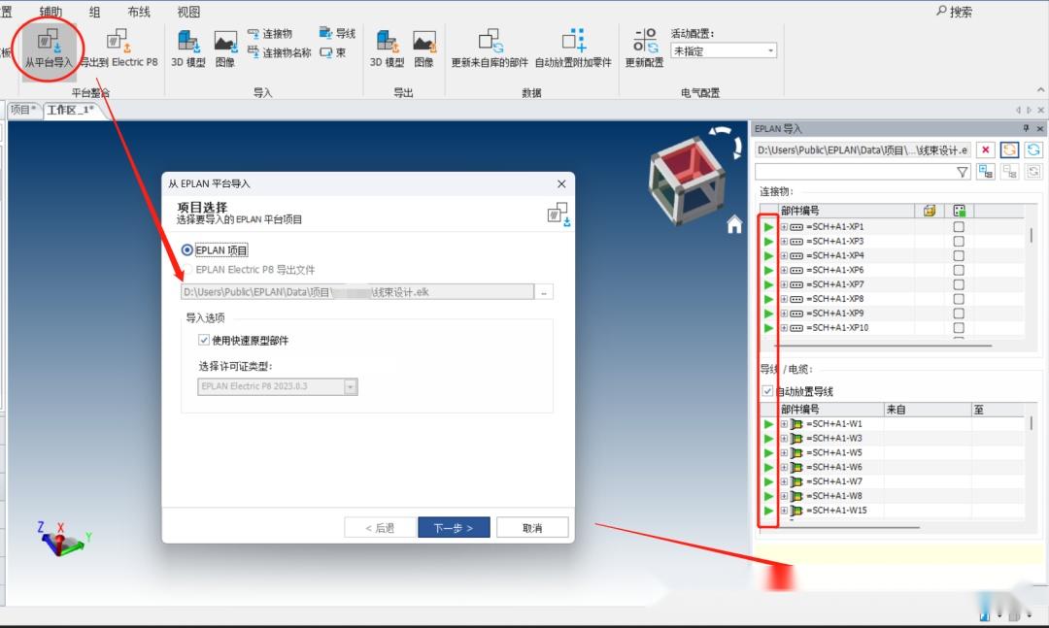The width and height of the screenshot is (1049, 628).
Task: Export an 图像 from the 导出 group
Action: tap(424, 49)
